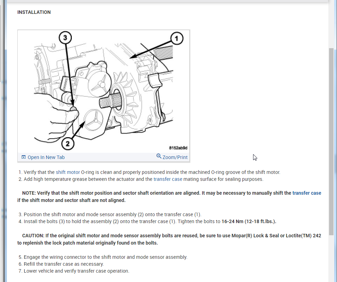The width and height of the screenshot is (337, 282).
Task: Click the INSTALLATION heading text
Action: (34, 12)
